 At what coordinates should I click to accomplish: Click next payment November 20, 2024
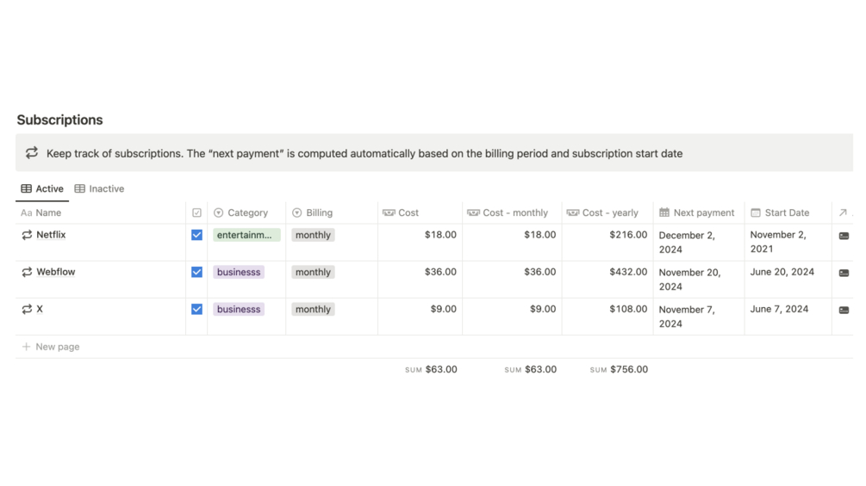(690, 280)
